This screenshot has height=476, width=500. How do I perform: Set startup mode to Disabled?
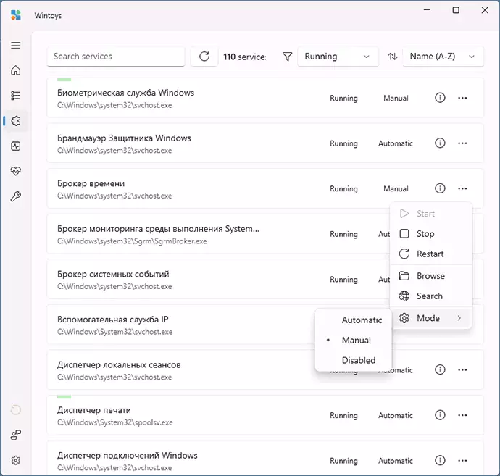[353, 360]
